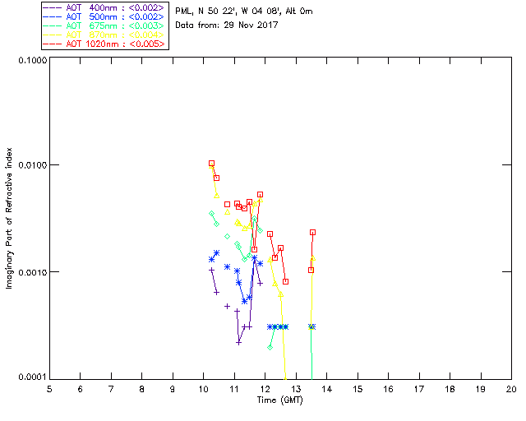
Task: Click the x-axis label 10
Action: tap(203, 389)
